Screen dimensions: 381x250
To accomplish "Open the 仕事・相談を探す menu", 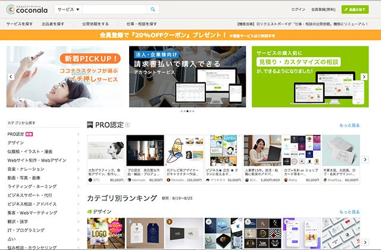I will (x=142, y=24).
